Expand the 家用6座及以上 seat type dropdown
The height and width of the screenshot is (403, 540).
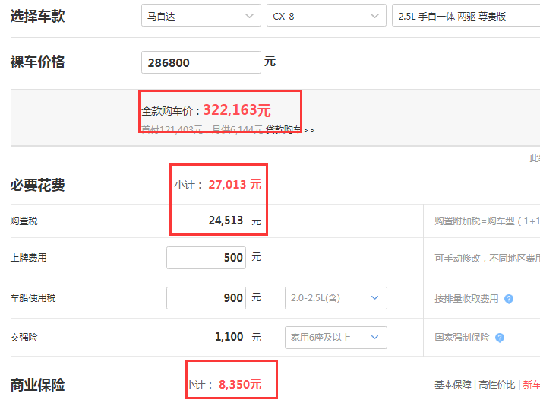pyautogui.click(x=336, y=338)
